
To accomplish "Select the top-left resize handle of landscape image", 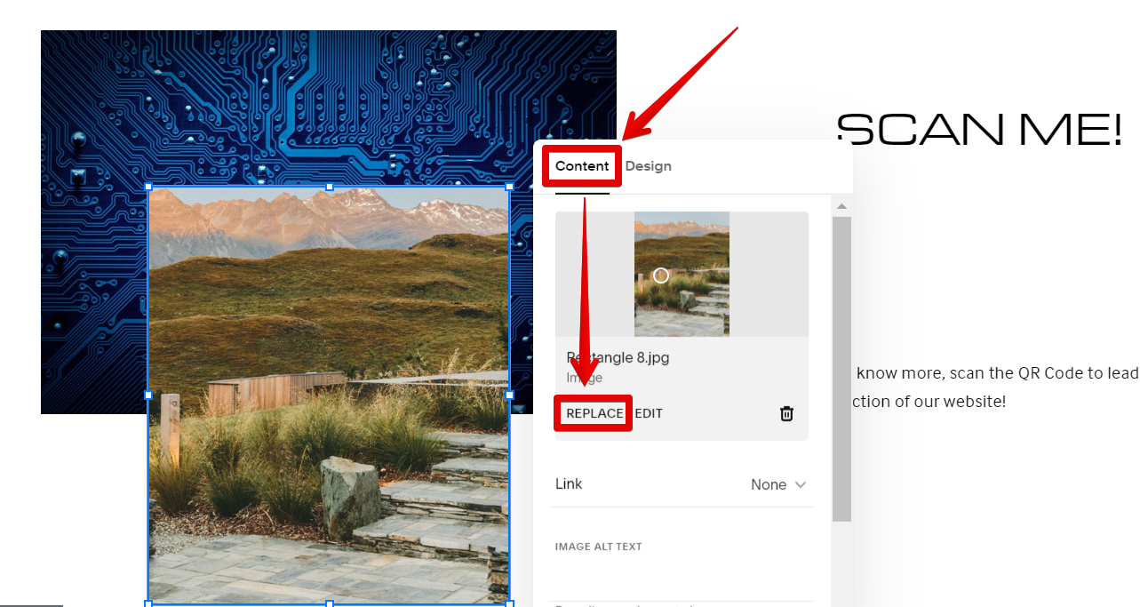I will tap(148, 187).
